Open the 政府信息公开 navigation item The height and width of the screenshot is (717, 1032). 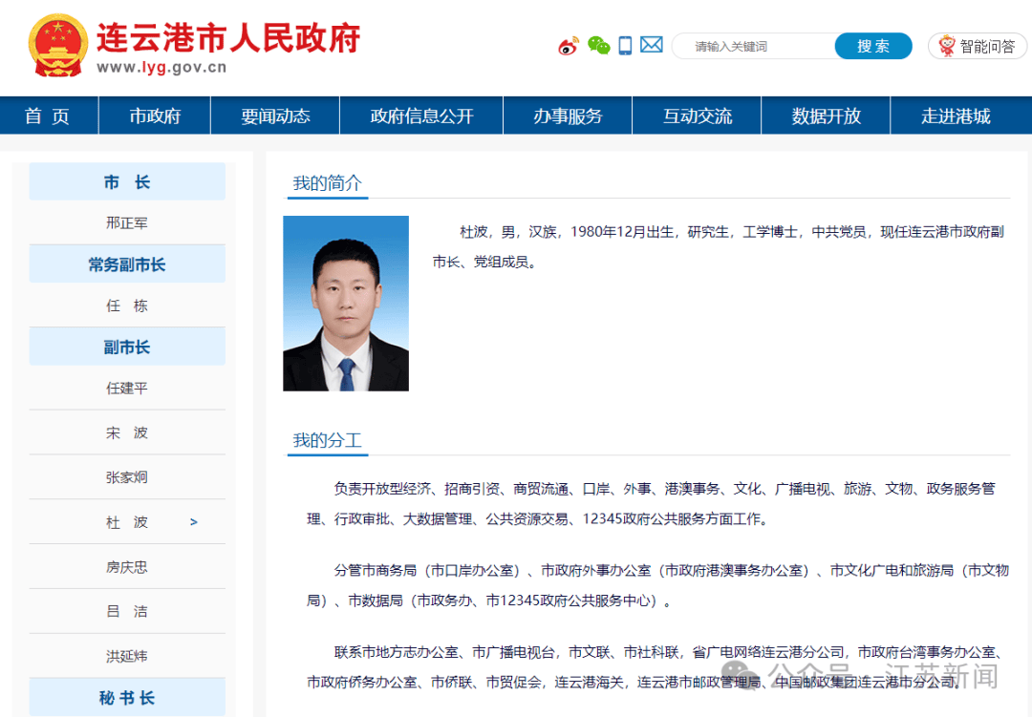[x=421, y=116]
